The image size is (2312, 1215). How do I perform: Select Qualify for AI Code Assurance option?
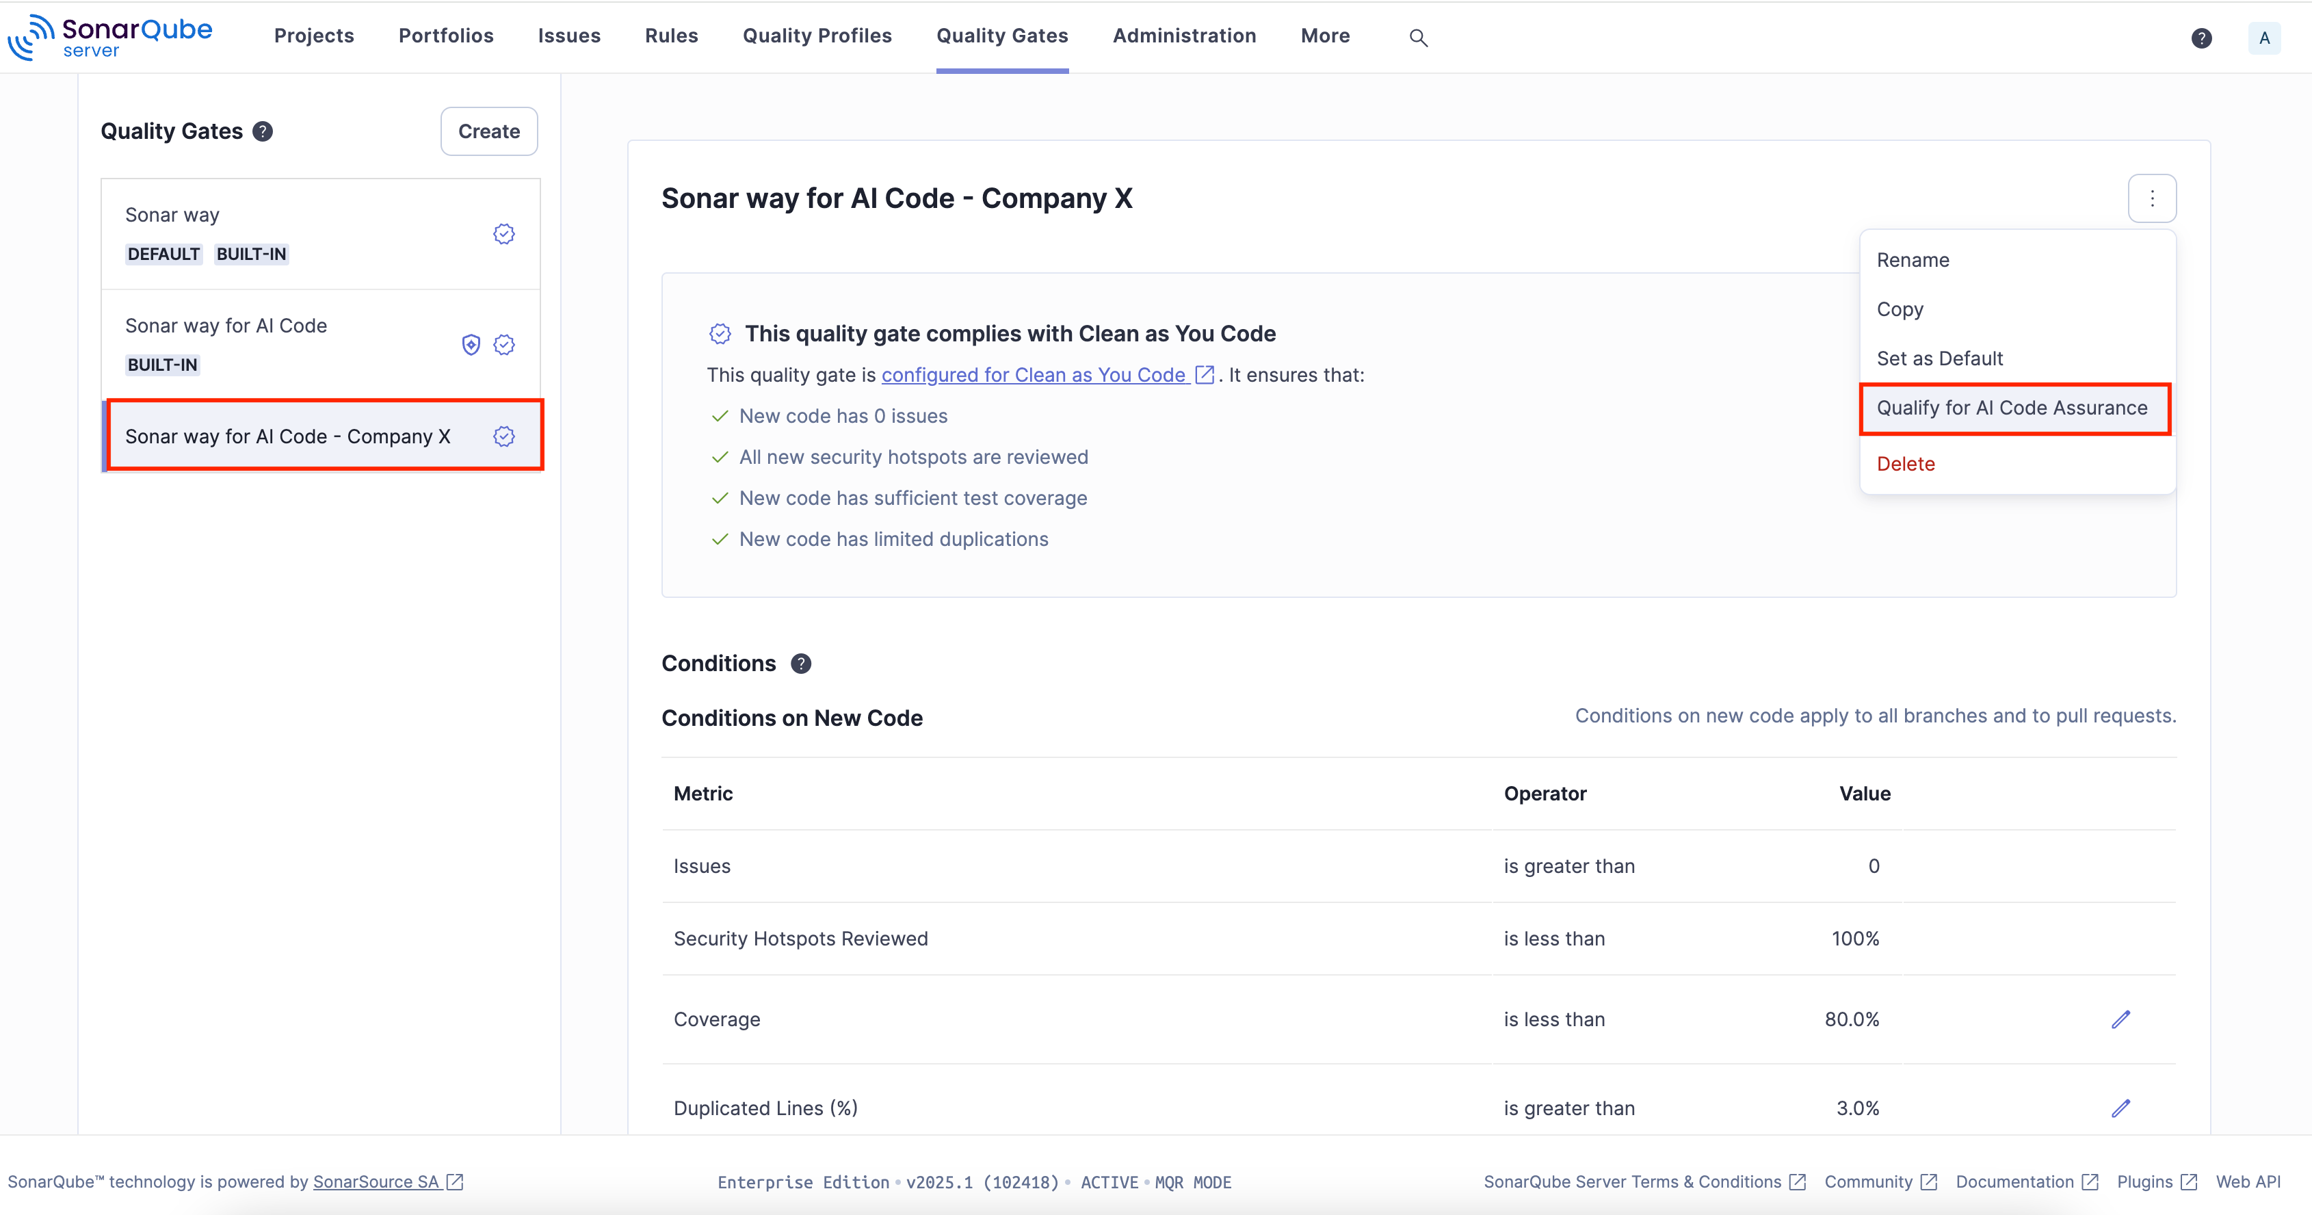tap(2011, 408)
